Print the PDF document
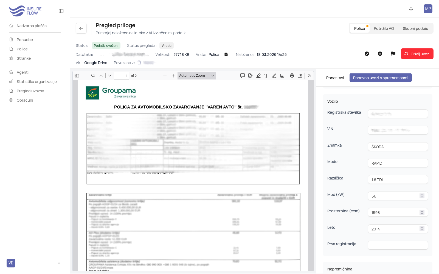439x274 pixels. (x=292, y=76)
